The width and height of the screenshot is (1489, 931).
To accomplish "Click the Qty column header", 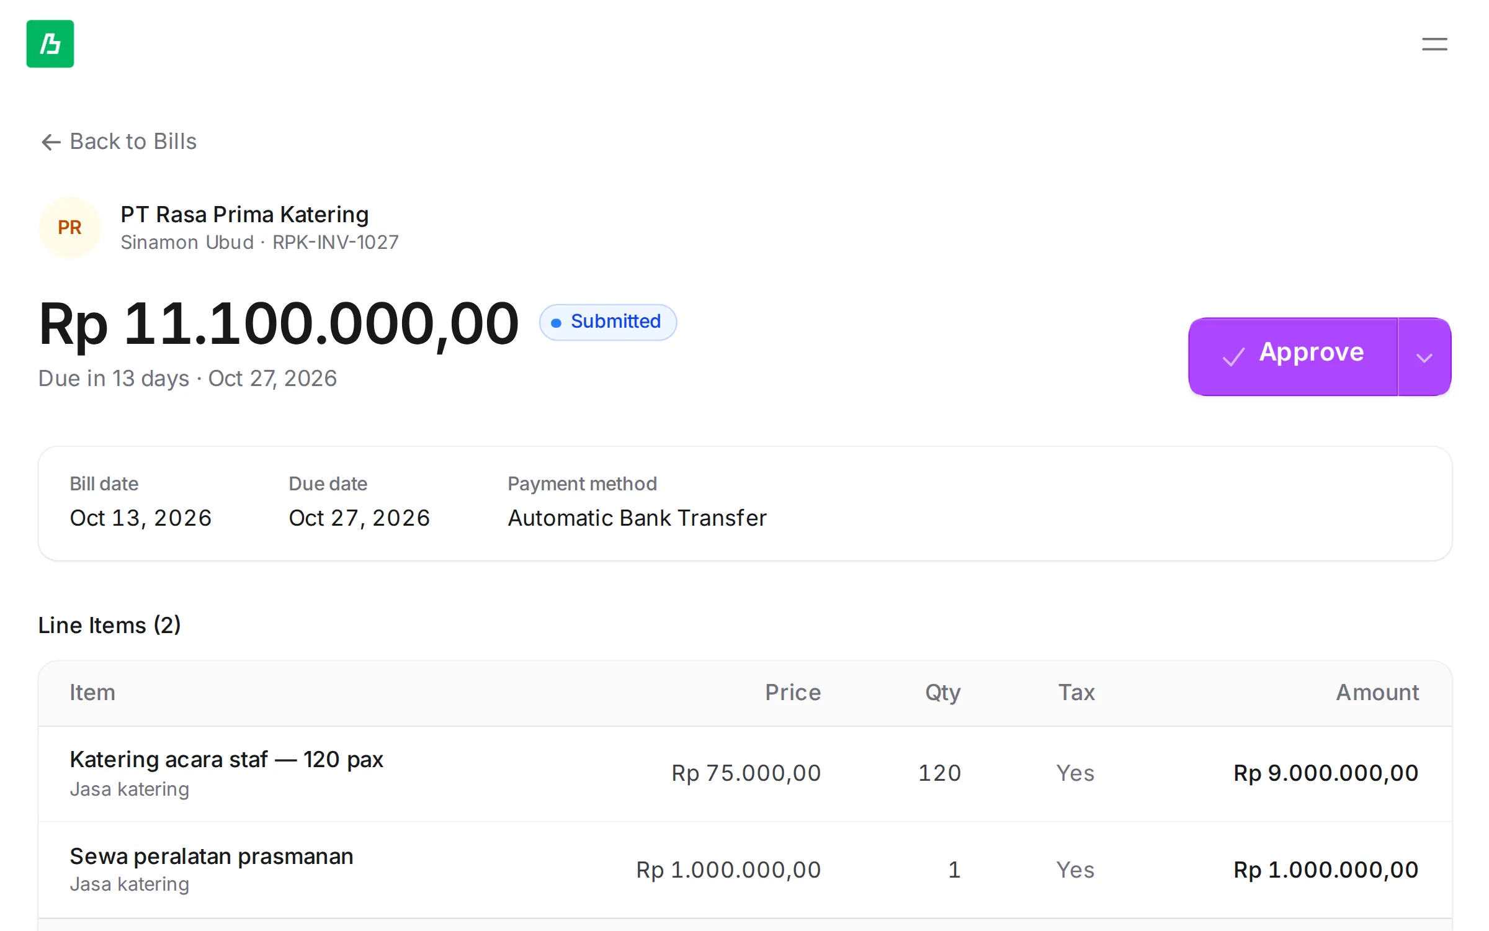I will point(943,693).
